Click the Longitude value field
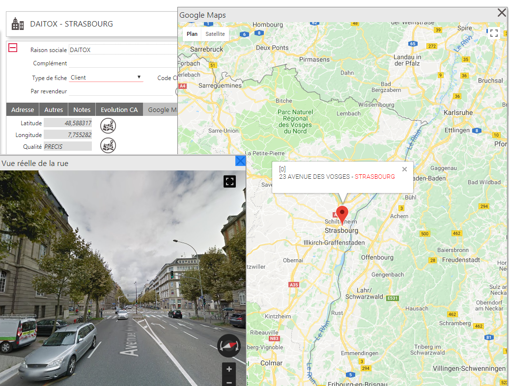 pos(68,135)
